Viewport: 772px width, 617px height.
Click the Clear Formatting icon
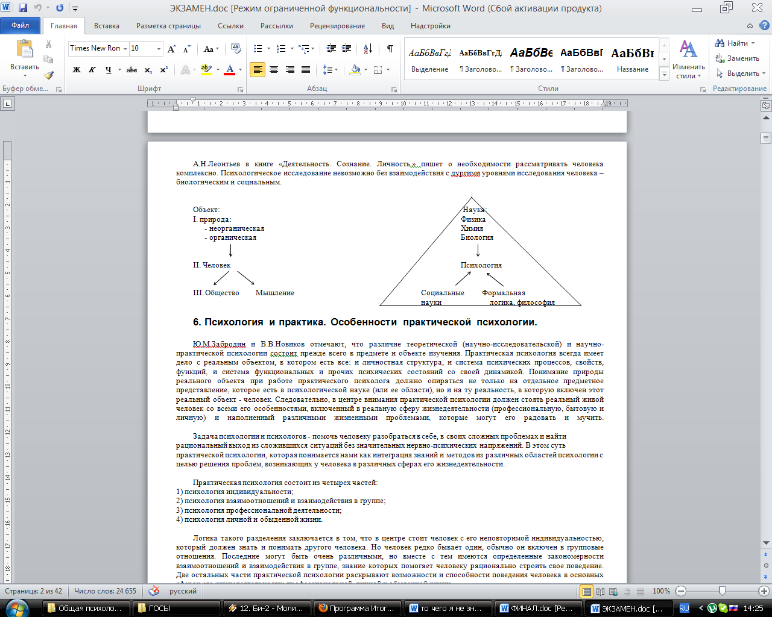236,49
